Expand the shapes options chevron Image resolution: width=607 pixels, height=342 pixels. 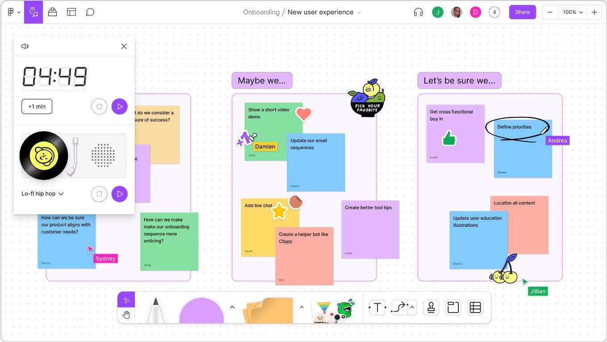(232, 307)
